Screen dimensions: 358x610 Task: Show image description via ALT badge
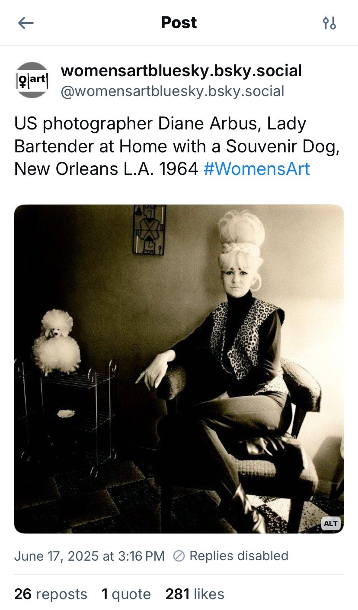click(x=331, y=523)
